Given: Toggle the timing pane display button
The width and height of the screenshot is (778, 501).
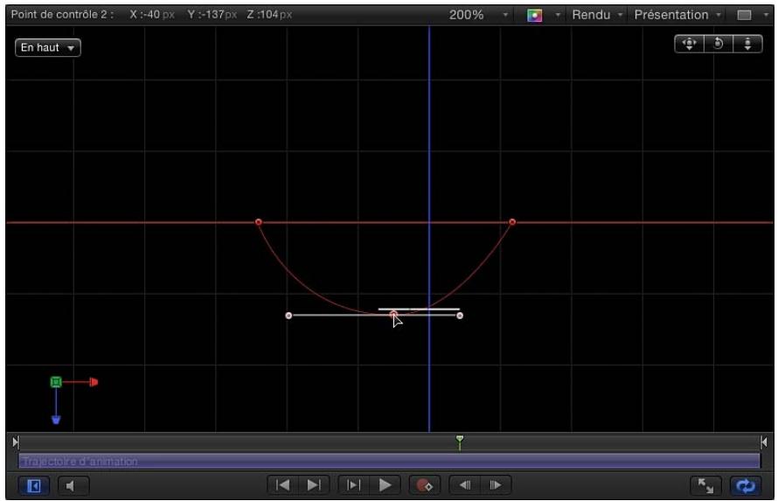Looking at the screenshot, I should pyautogui.click(x=34, y=485).
